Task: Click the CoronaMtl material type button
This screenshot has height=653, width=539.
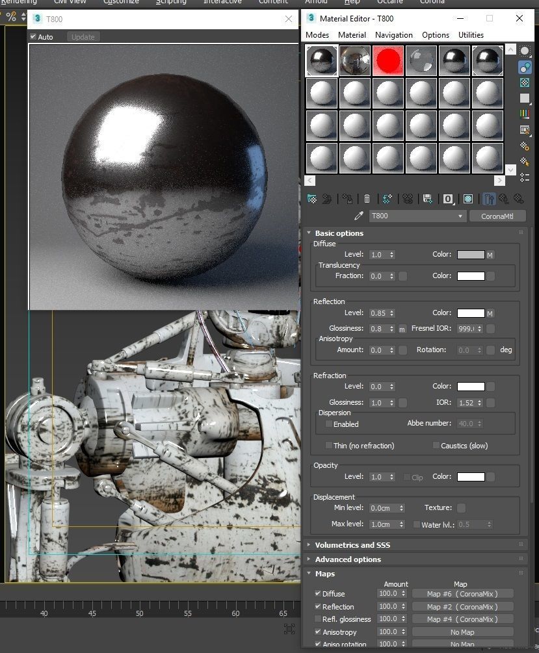Action: click(x=497, y=216)
